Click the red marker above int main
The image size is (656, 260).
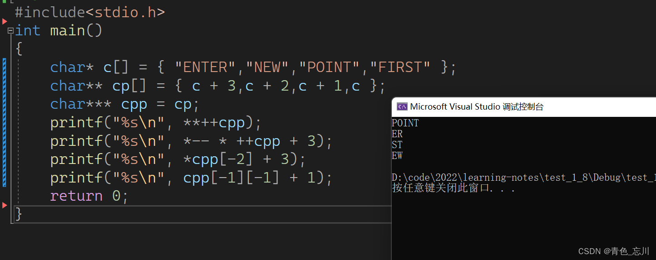point(5,21)
